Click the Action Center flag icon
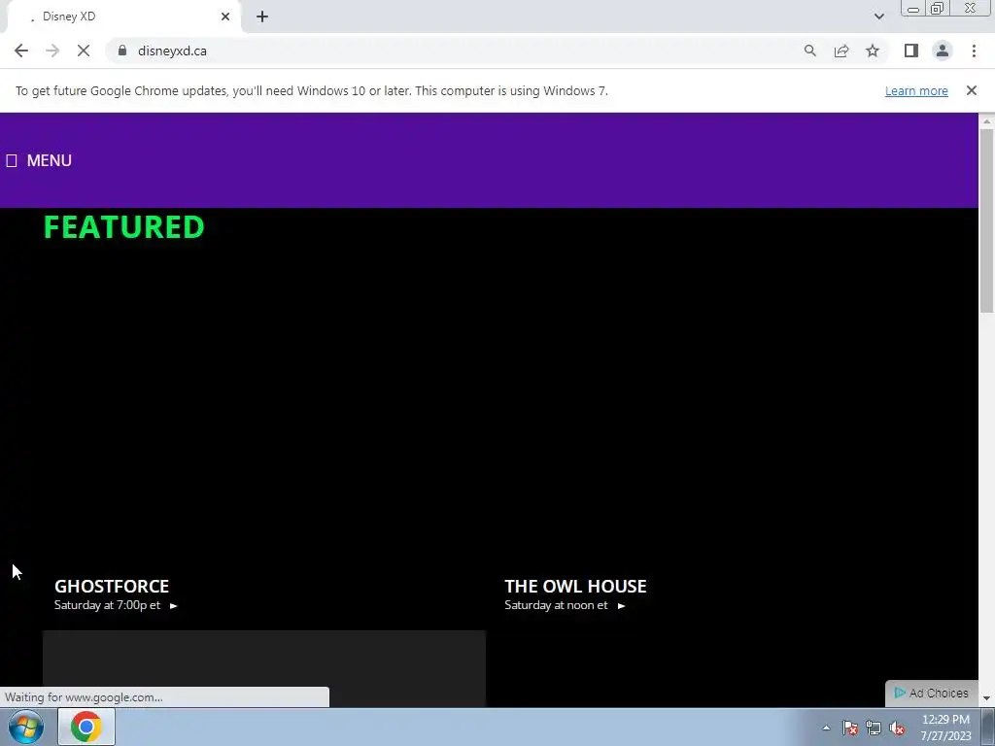Image resolution: width=995 pixels, height=746 pixels. coord(850,728)
